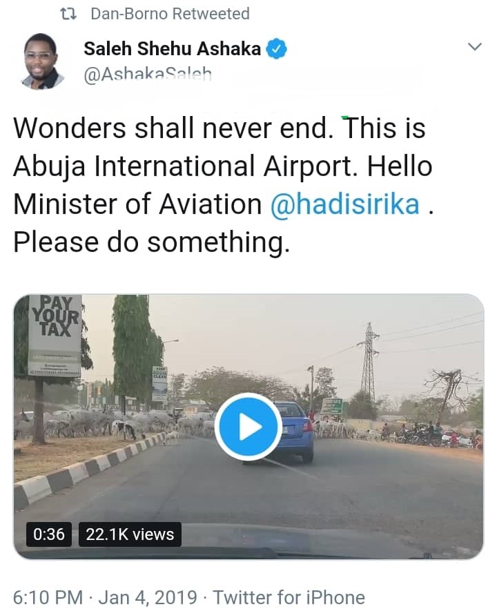Expand the tweet options chevron
This screenshot has width=497, height=609.
pos(474,47)
